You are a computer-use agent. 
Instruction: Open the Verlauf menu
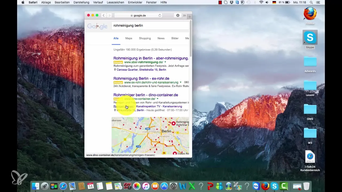point(99,2)
